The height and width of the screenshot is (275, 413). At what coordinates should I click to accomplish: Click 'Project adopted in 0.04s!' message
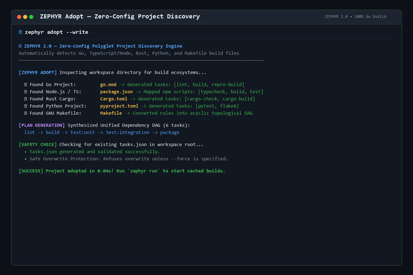(79, 171)
